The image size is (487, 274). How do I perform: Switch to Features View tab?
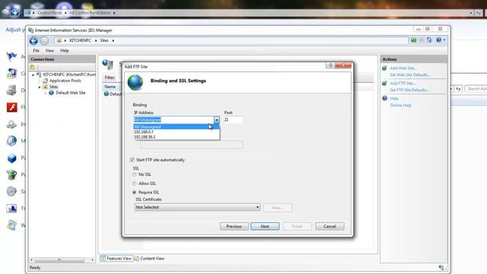click(x=116, y=259)
